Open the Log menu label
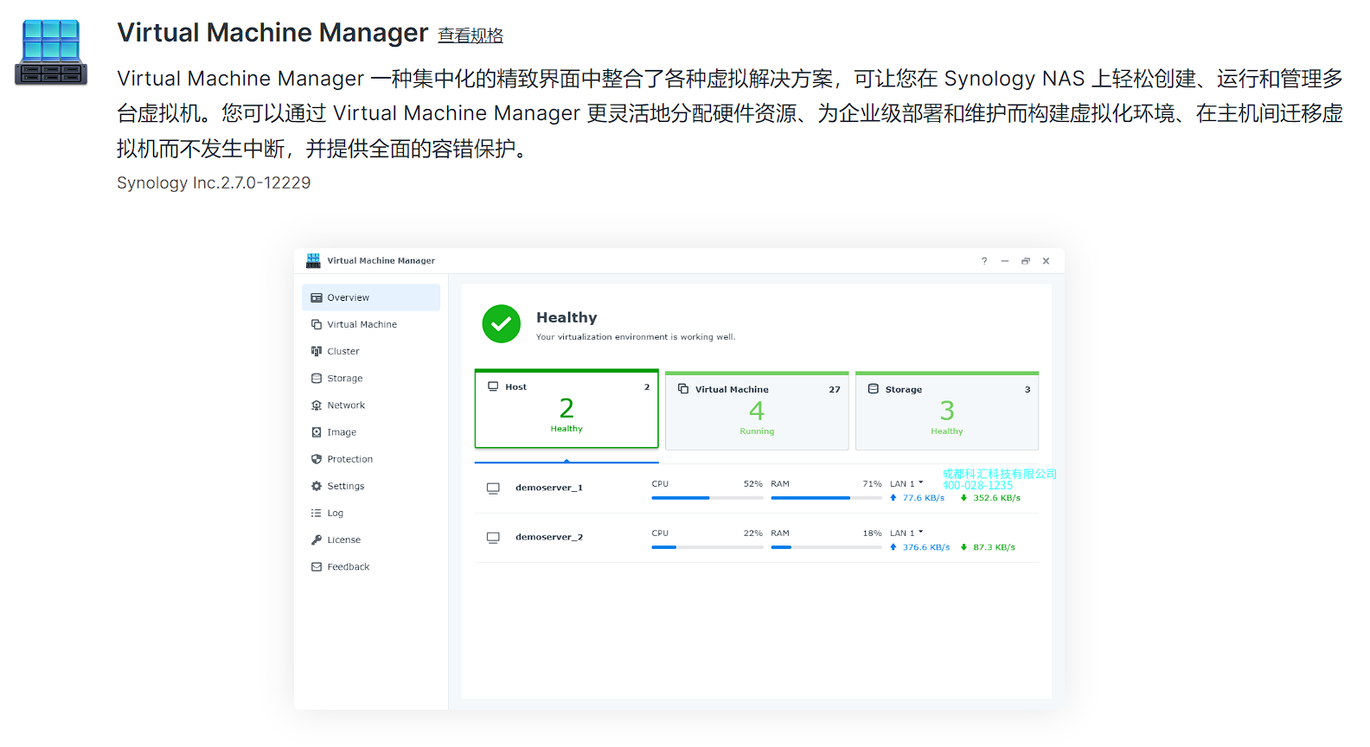Image resolution: width=1370 pixels, height=747 pixels. [x=336, y=513]
